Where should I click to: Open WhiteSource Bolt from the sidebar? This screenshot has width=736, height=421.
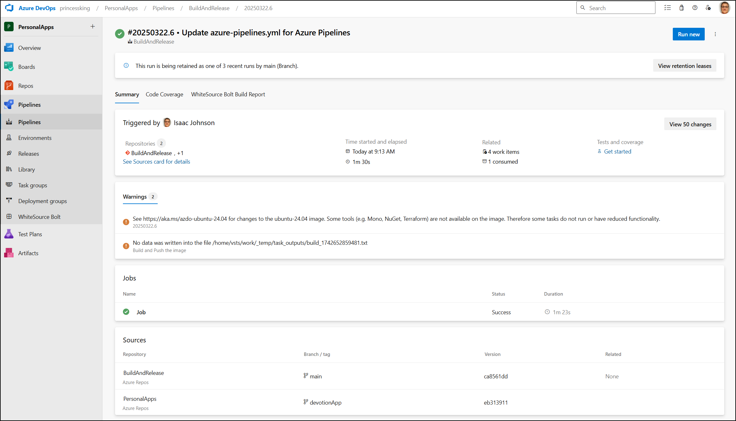pyautogui.click(x=51, y=217)
